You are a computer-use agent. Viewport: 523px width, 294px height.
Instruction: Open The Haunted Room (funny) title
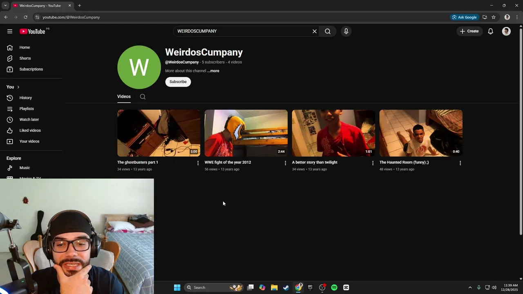coord(404,163)
